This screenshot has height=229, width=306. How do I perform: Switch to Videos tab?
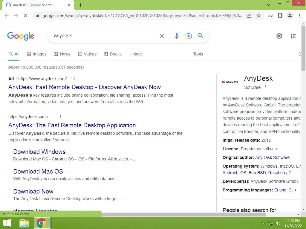[x=87, y=54]
